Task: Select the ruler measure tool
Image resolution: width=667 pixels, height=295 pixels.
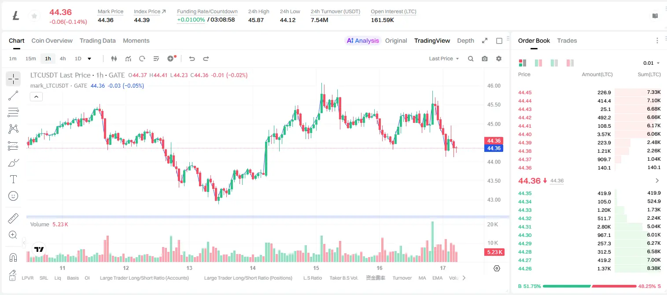Action: (13, 218)
